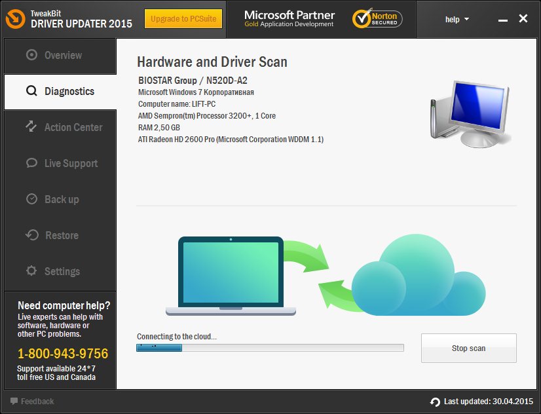Click the Microsoft Windows 7 Корпоративная line
The width and height of the screenshot is (541, 414).
[x=196, y=92]
